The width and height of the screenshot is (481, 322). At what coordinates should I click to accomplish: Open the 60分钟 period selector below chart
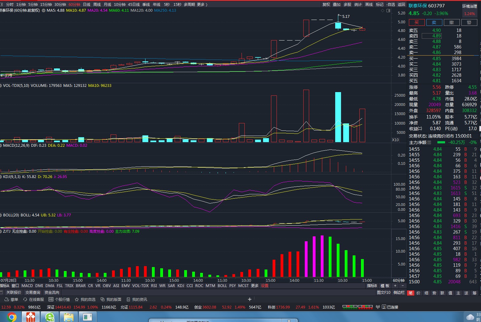click(x=399, y=280)
